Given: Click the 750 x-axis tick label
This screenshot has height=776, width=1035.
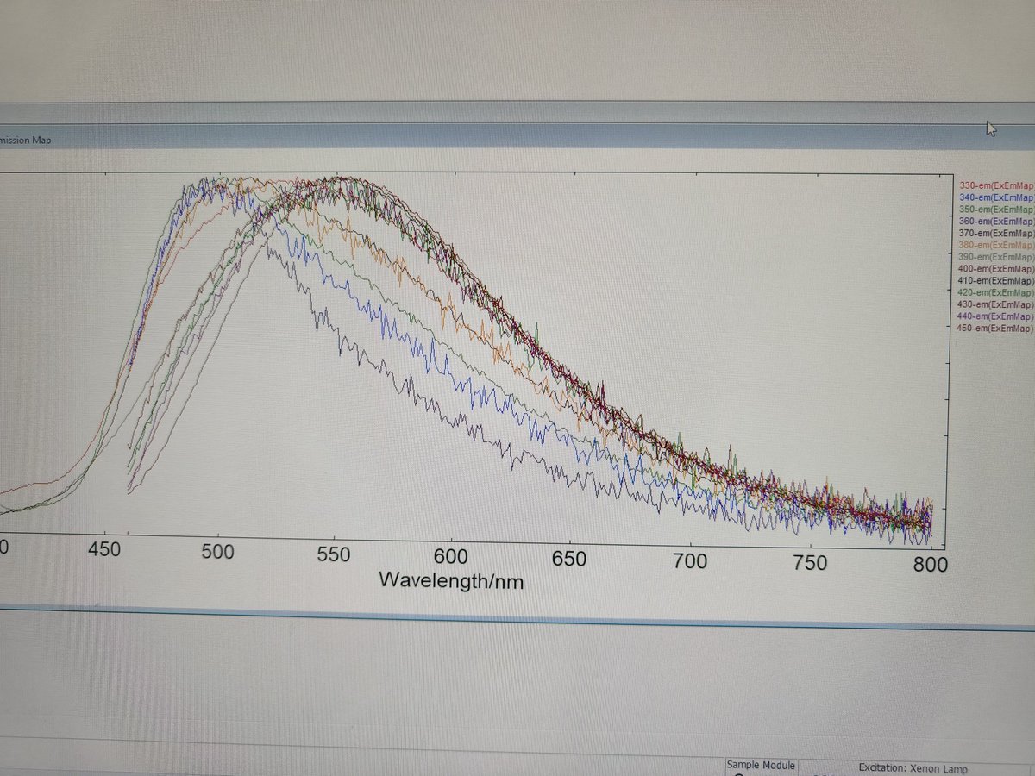Looking at the screenshot, I should click(x=809, y=565).
